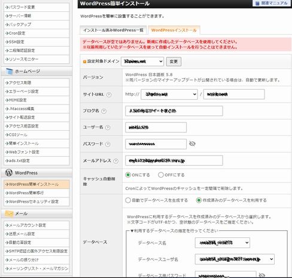Click the help icon next to ブログ名

[104, 111]
